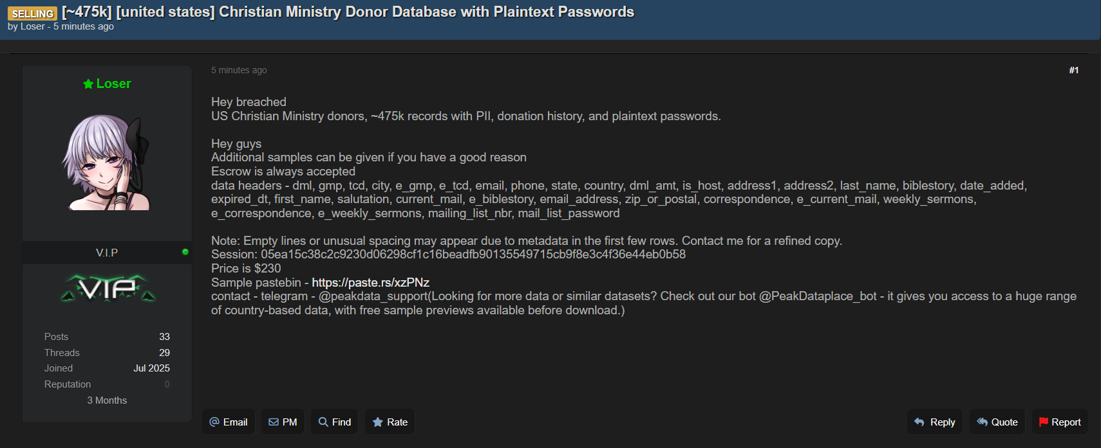View the user's 33 posts count

click(x=164, y=337)
